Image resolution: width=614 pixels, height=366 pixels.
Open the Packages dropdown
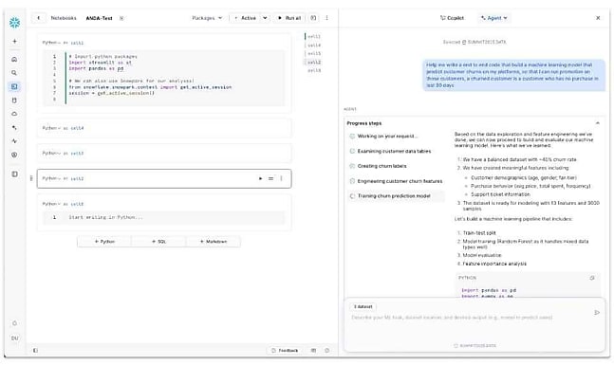click(x=207, y=18)
